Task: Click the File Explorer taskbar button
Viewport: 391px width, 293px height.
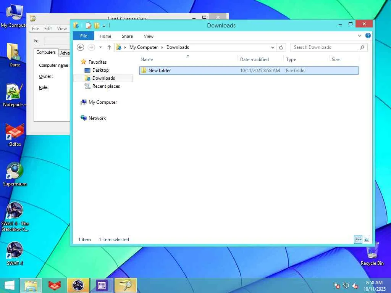Action: pyautogui.click(x=31, y=285)
